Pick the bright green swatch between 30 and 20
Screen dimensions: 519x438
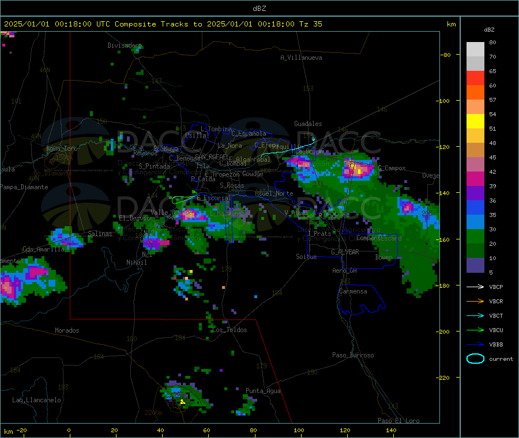tap(475, 236)
